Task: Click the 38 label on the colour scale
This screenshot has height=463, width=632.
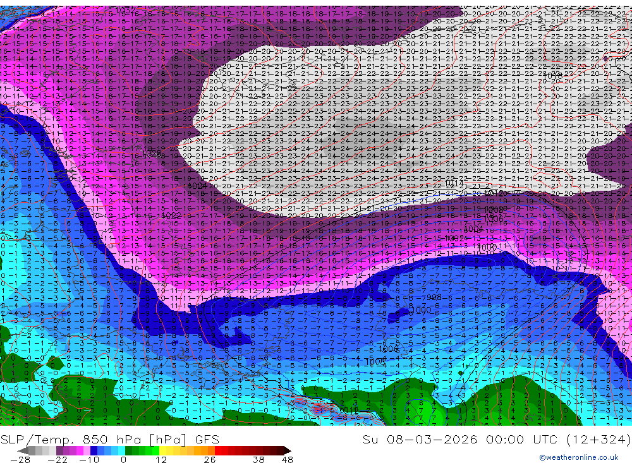Action: coord(258,460)
